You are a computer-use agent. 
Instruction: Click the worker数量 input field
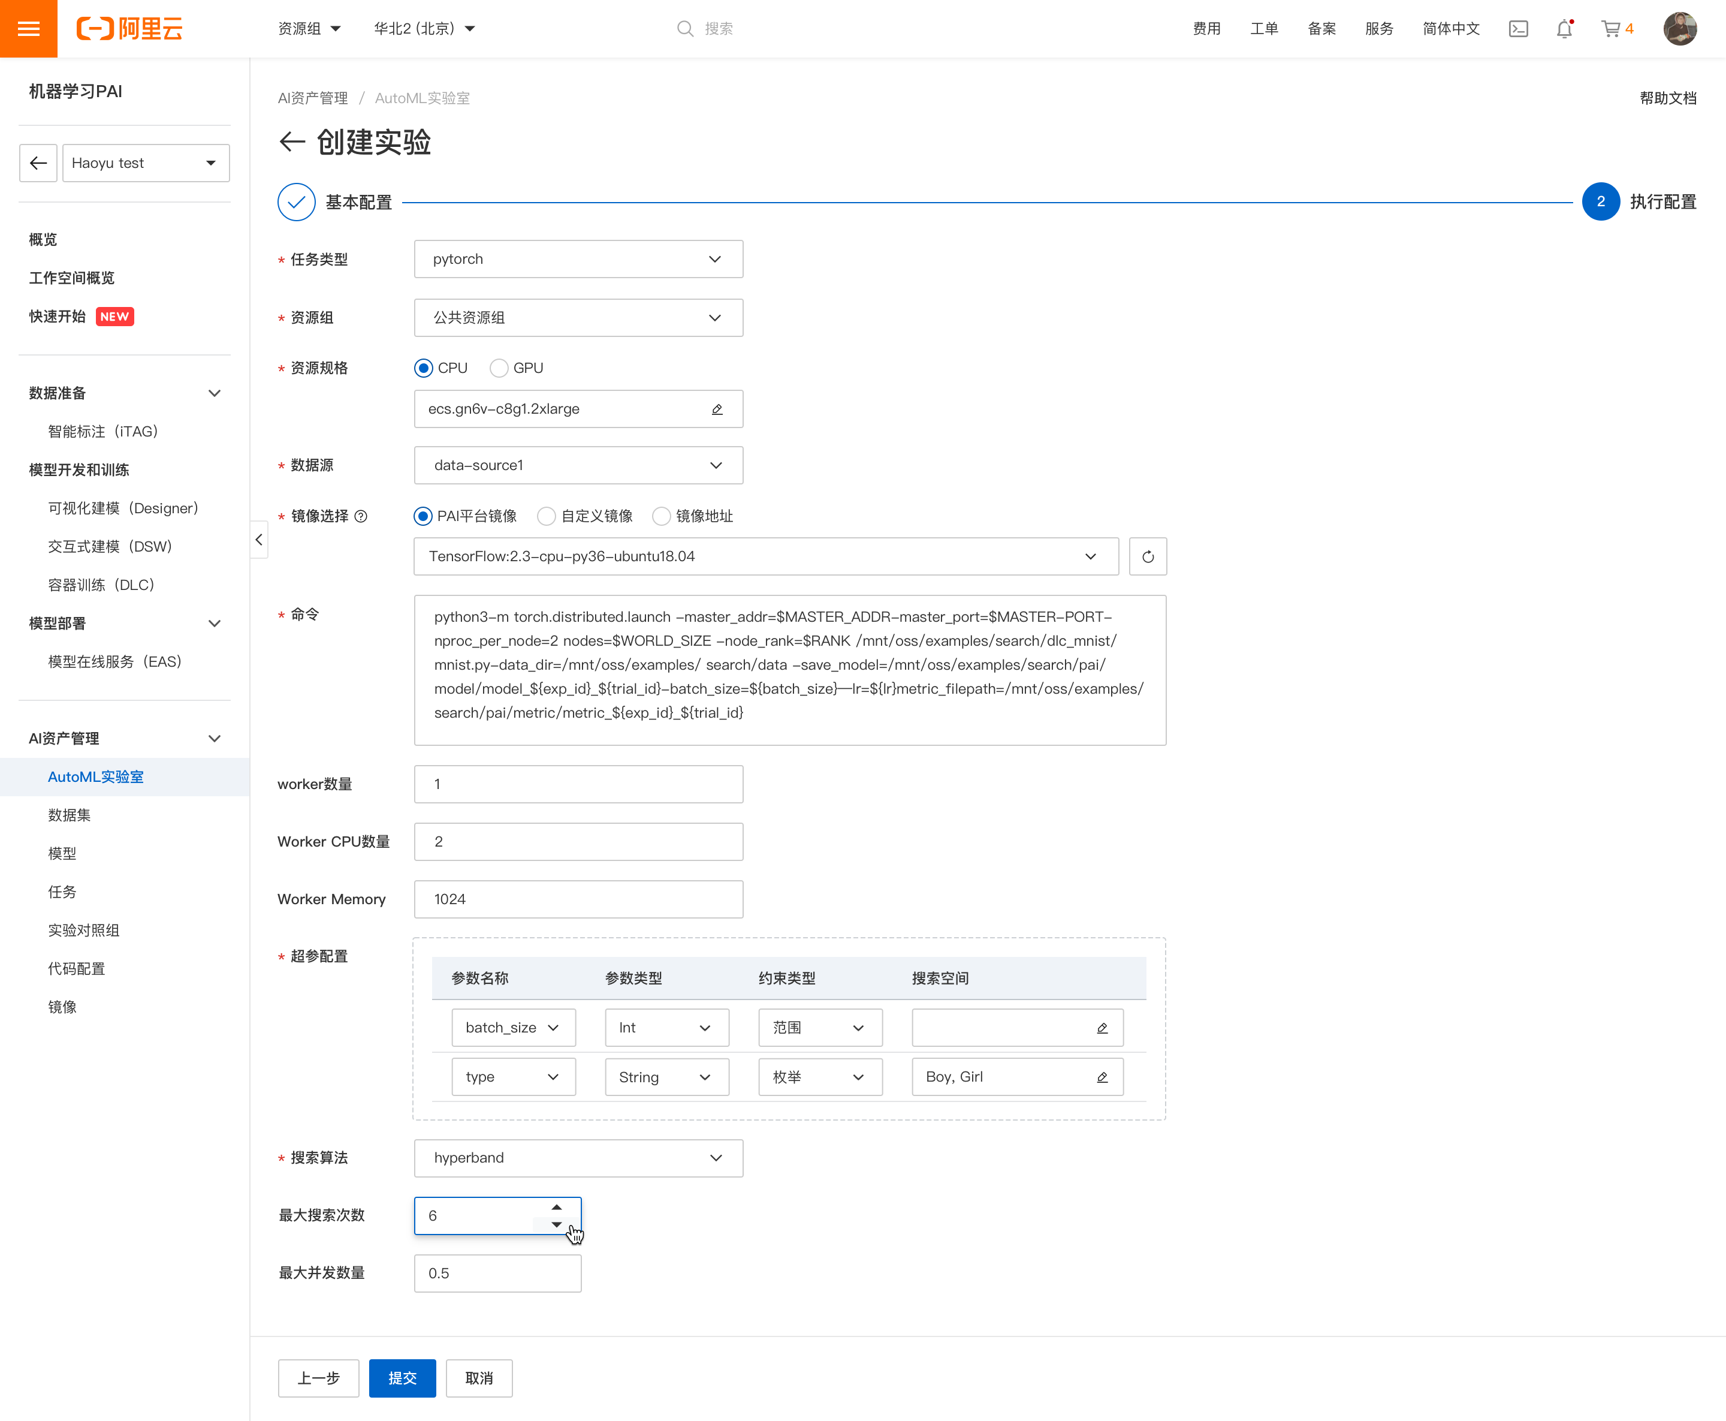(x=578, y=784)
